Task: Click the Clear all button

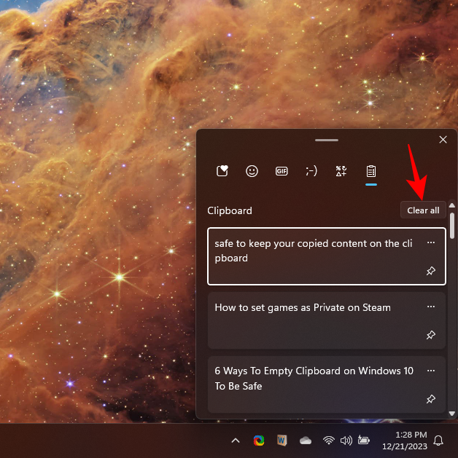Action: (423, 210)
